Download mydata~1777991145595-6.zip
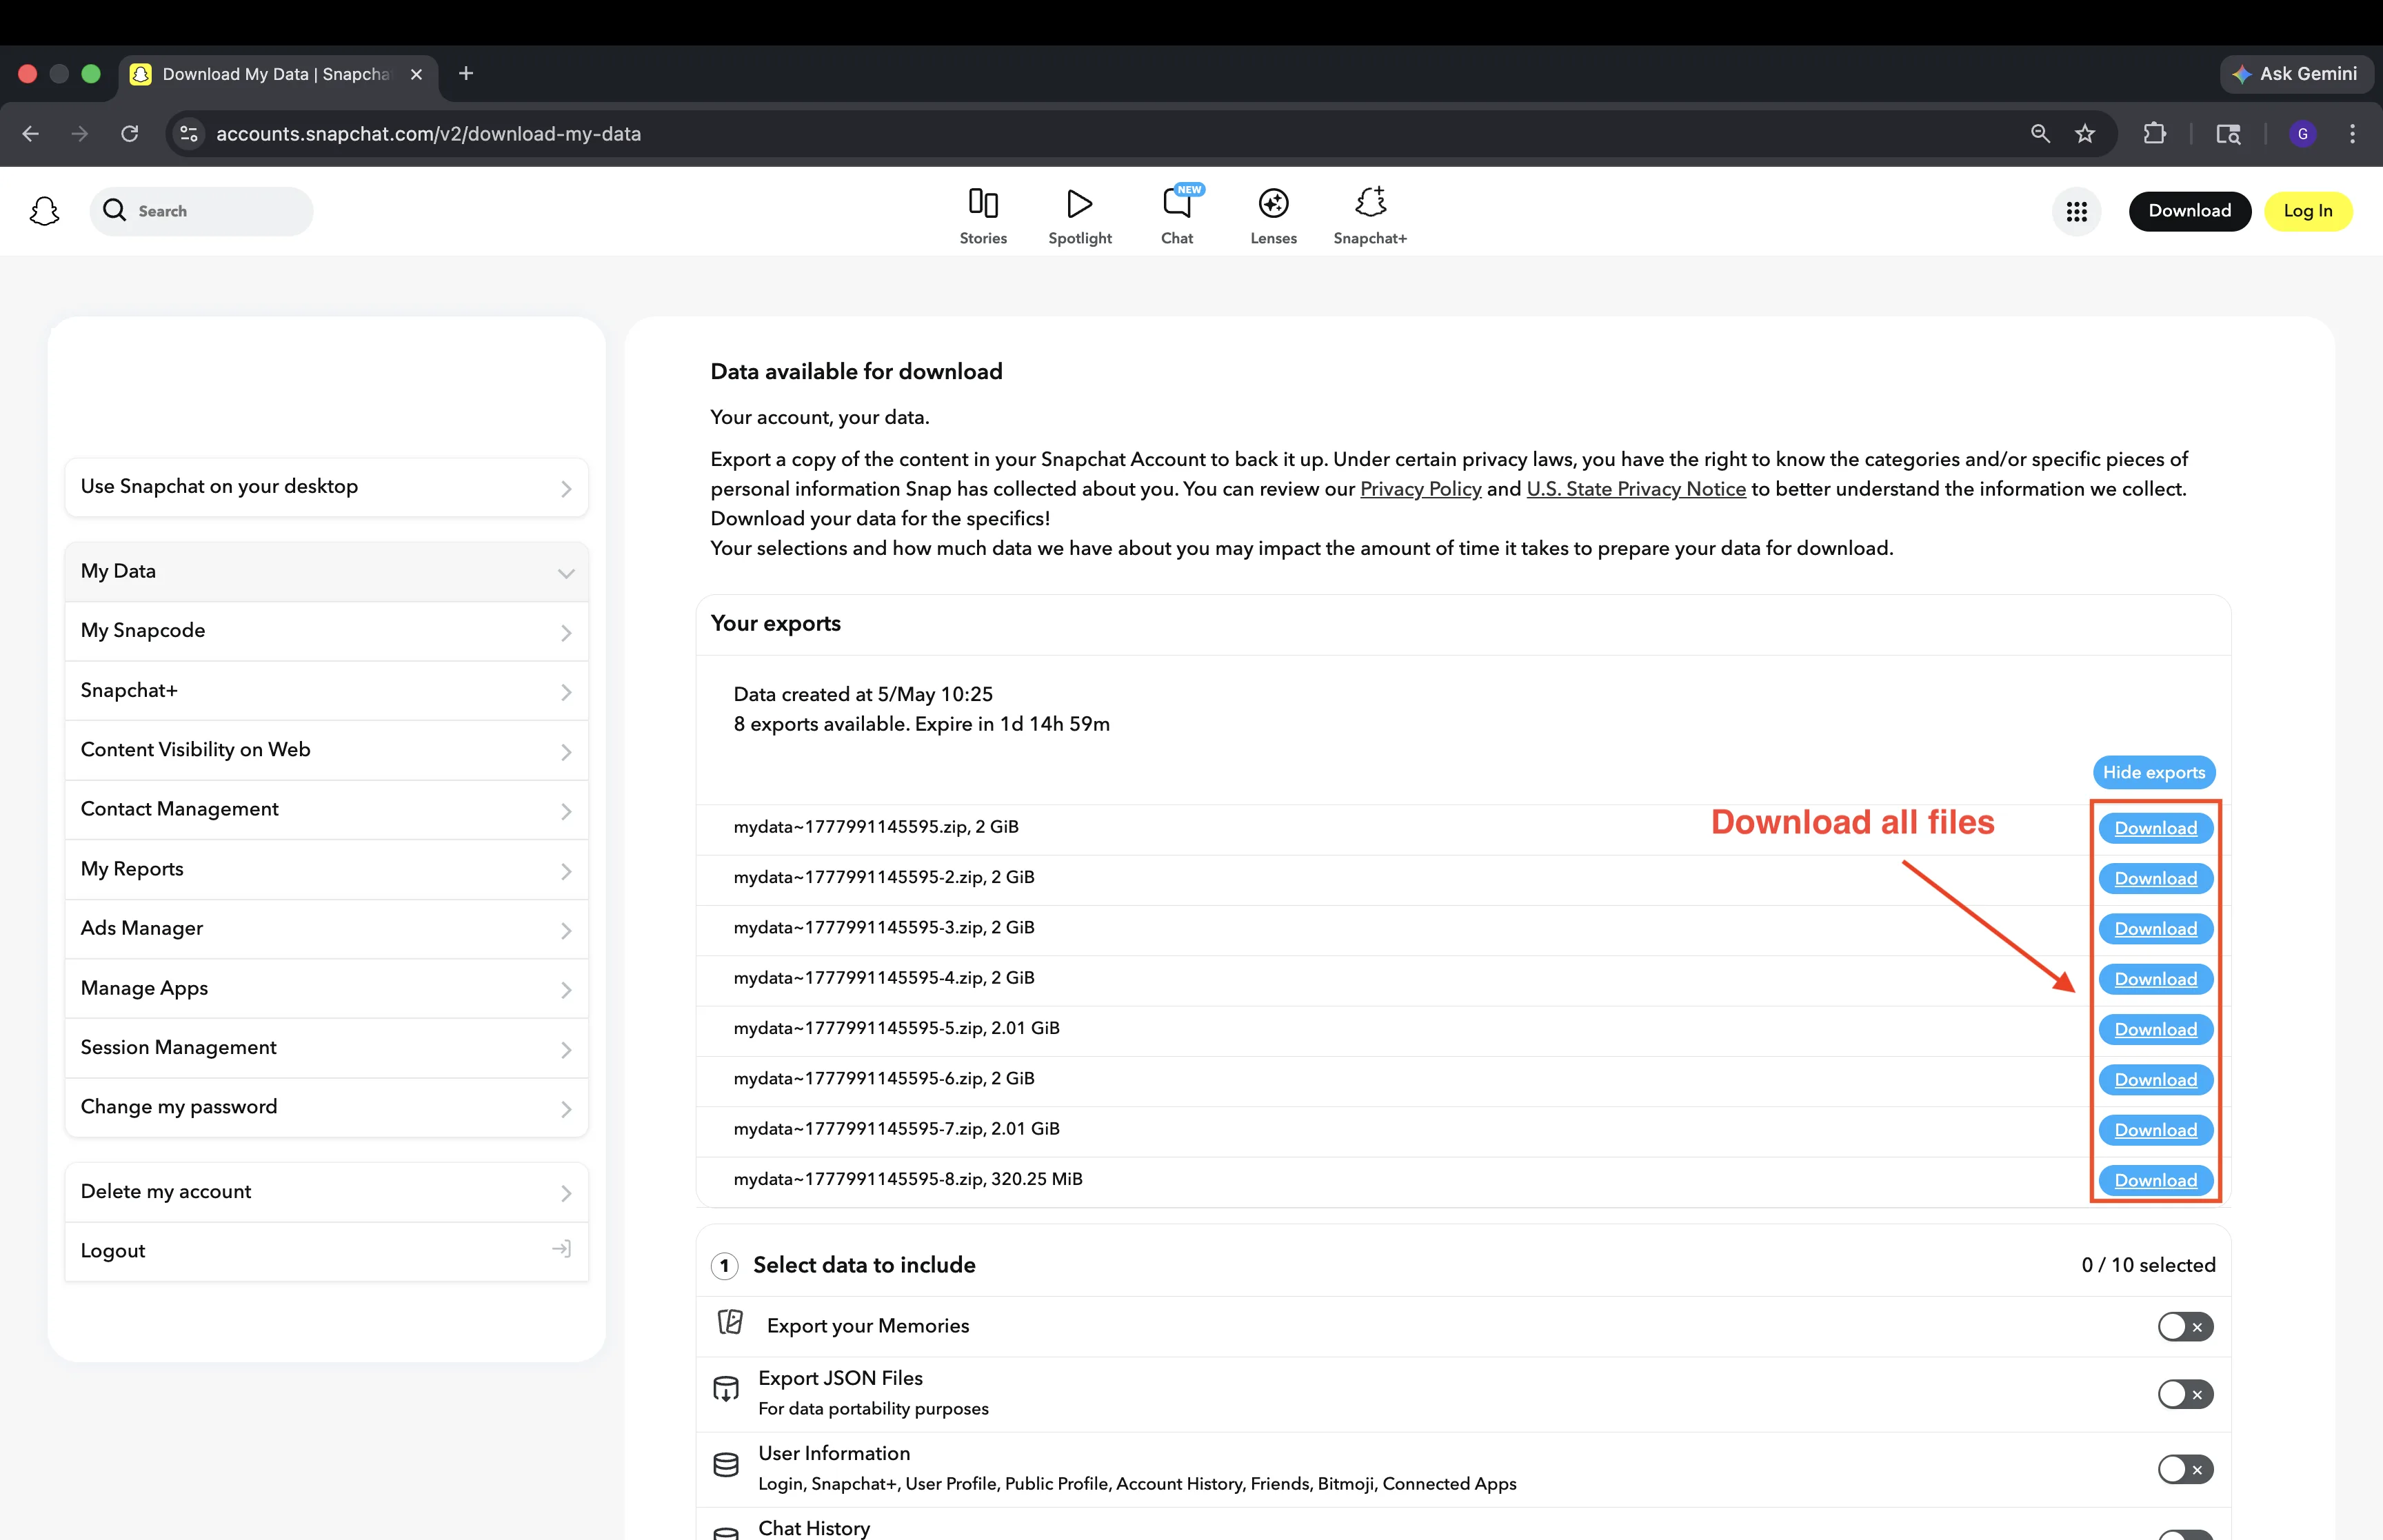 [2156, 1080]
